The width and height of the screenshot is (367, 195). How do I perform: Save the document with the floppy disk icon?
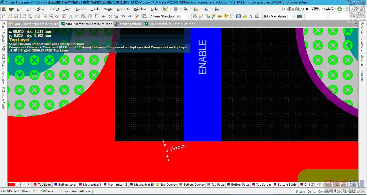(16, 16)
